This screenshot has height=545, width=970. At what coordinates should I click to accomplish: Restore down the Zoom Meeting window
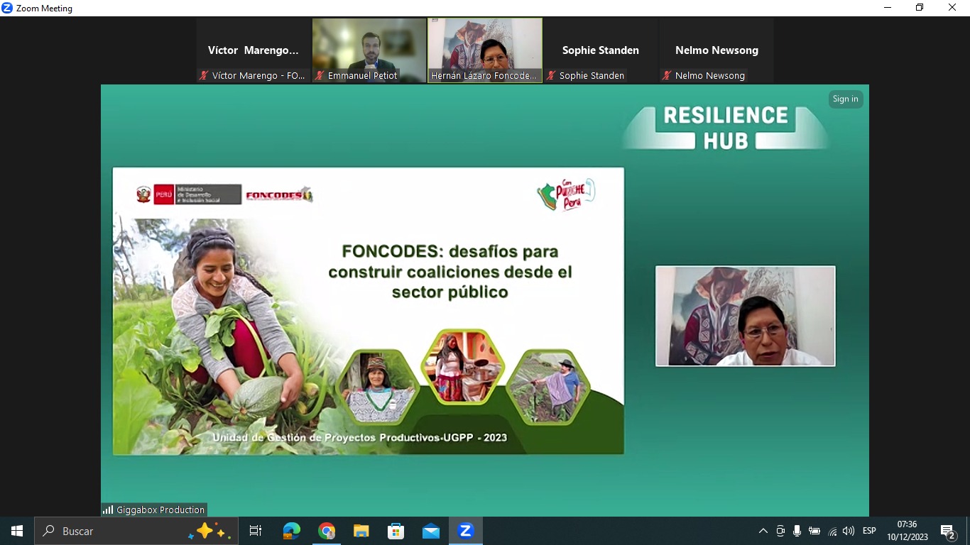pyautogui.click(x=920, y=8)
